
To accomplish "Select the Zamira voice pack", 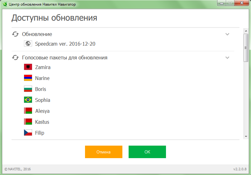I will tap(43, 67).
